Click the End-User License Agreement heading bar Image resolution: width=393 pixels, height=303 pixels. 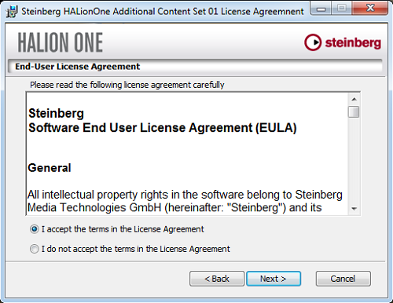point(195,67)
